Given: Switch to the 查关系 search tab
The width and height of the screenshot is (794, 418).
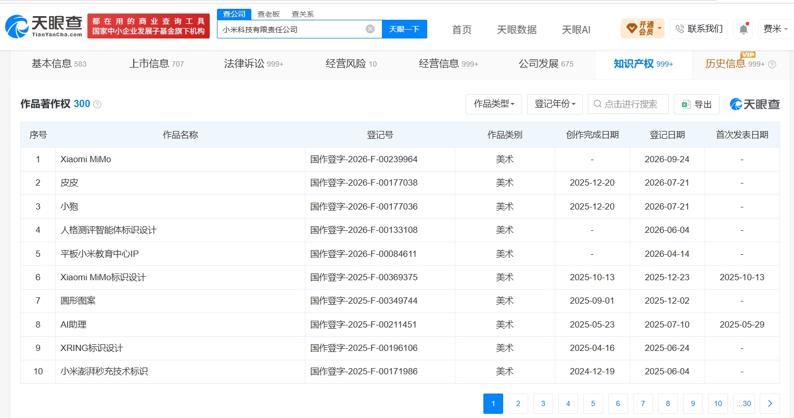Looking at the screenshot, I should click(303, 14).
